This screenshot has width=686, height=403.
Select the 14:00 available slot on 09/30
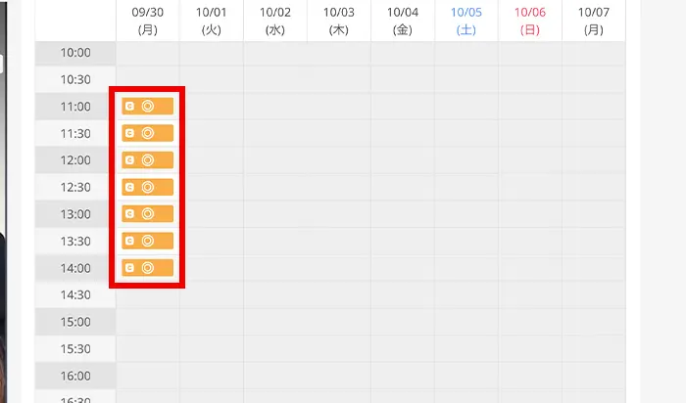tap(148, 267)
